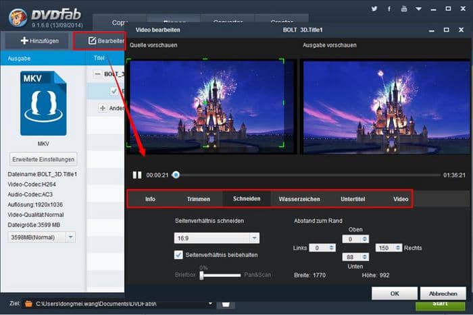Click into the Oben value field

(352, 239)
